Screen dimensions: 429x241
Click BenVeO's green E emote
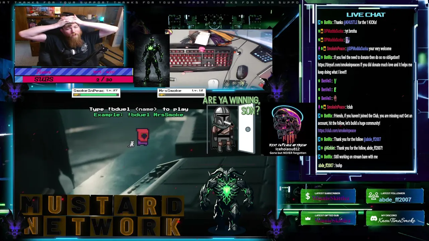(335, 90)
